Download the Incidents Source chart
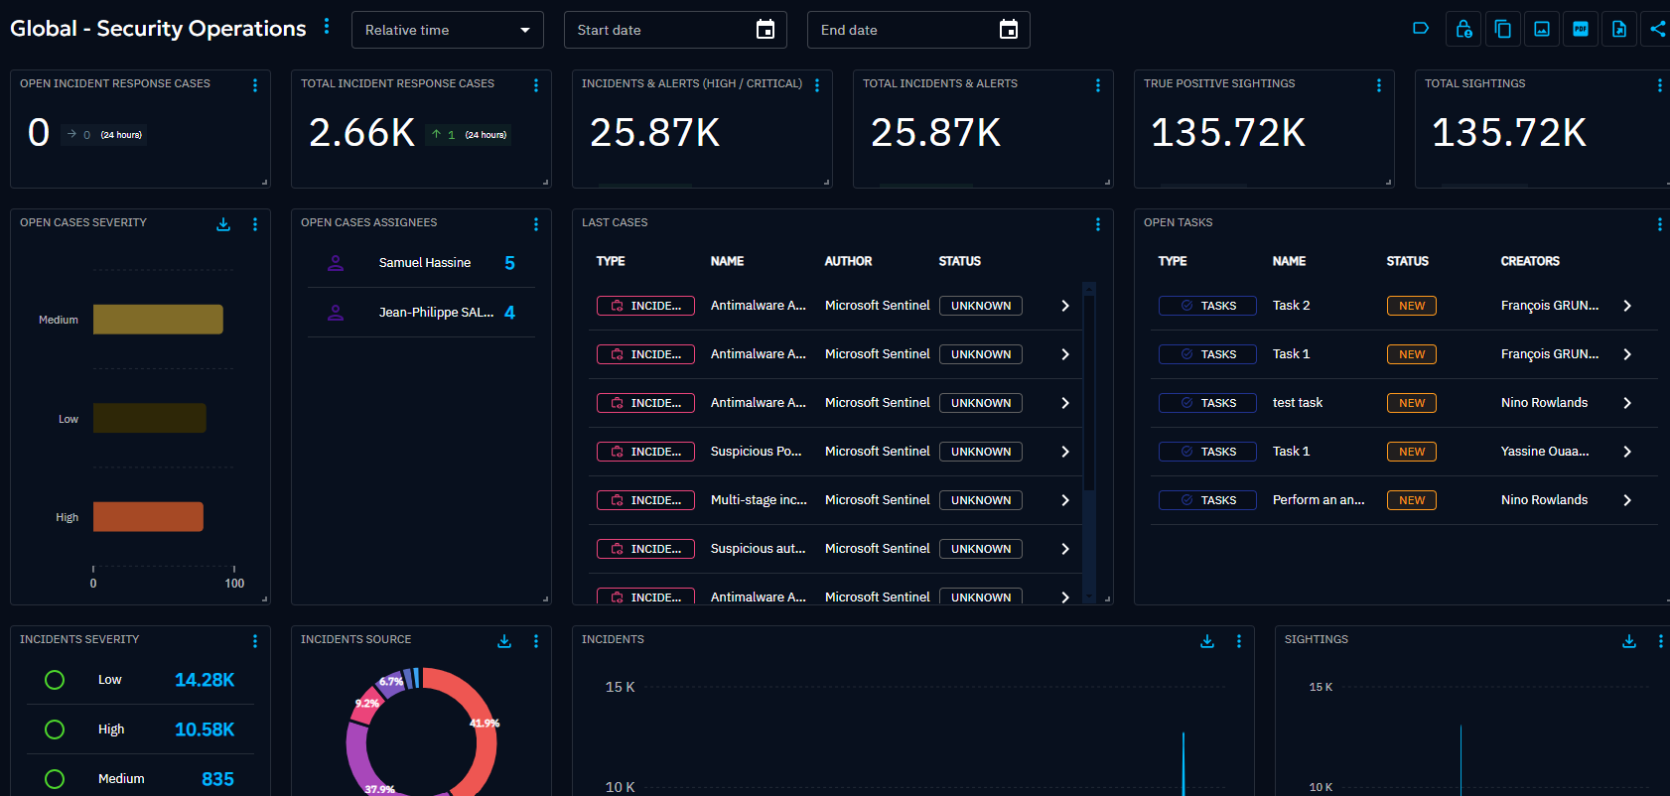The height and width of the screenshot is (796, 1670). coord(504,641)
